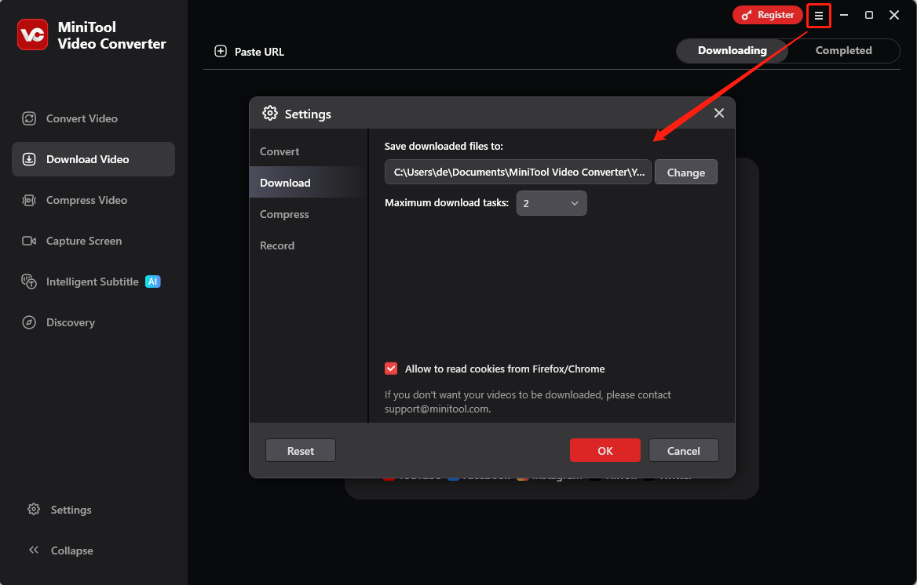
Task: Switch to the Convert settings category
Action: click(278, 151)
